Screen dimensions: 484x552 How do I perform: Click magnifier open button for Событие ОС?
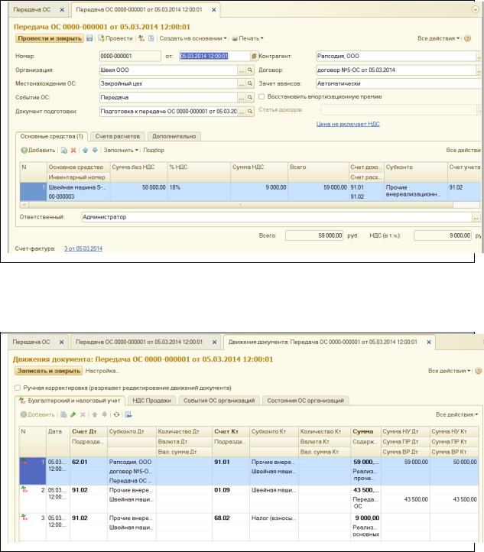pos(249,97)
